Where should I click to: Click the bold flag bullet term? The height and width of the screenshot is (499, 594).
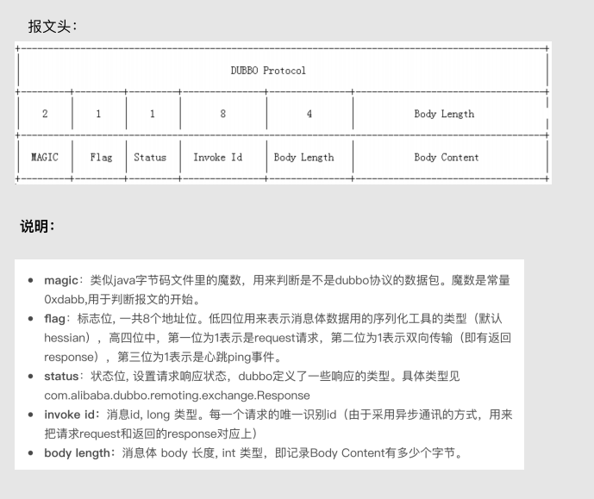click(54, 319)
